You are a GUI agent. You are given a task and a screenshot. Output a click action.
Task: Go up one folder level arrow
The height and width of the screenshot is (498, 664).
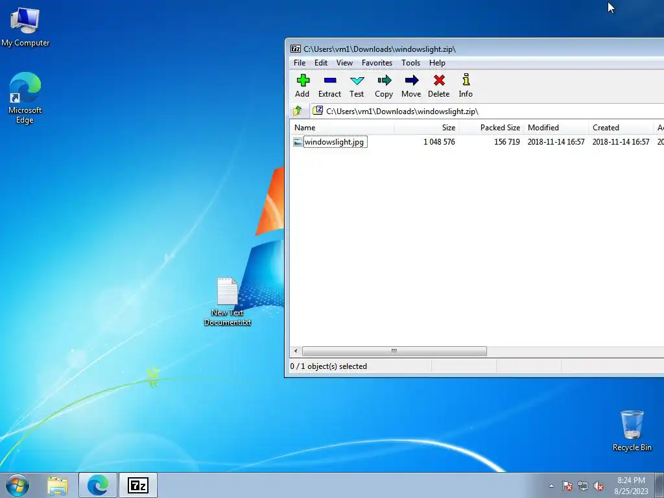pyautogui.click(x=297, y=111)
